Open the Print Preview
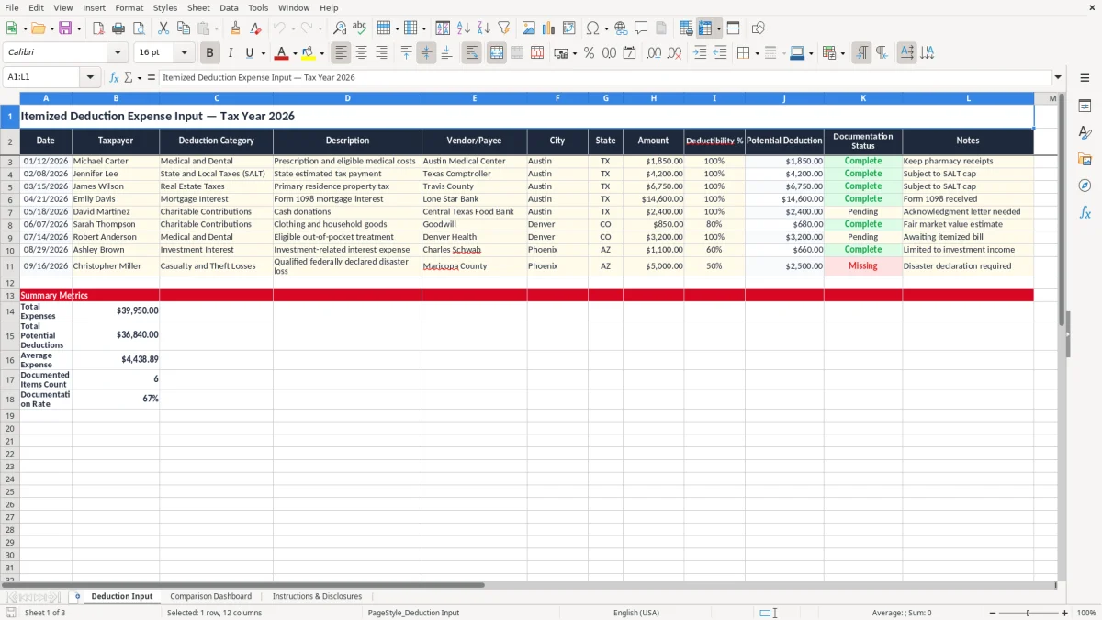 (x=138, y=28)
